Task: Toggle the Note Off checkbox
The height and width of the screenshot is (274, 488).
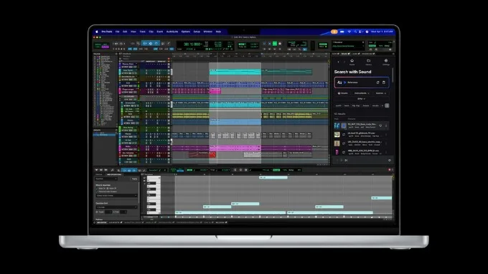Action: click(x=108, y=189)
